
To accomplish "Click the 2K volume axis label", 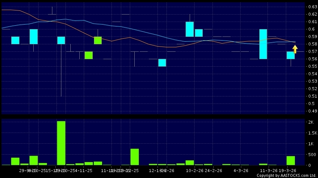I will pos(311,122).
